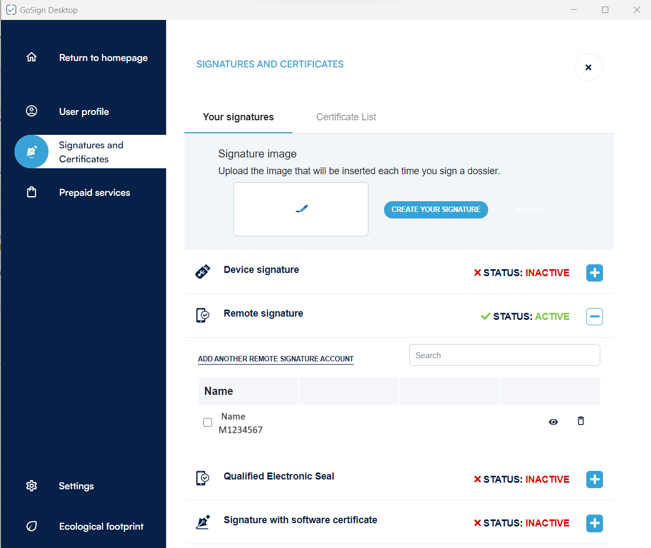The image size is (651, 548).
Task: Show details with the eye icon
Action: click(x=553, y=422)
